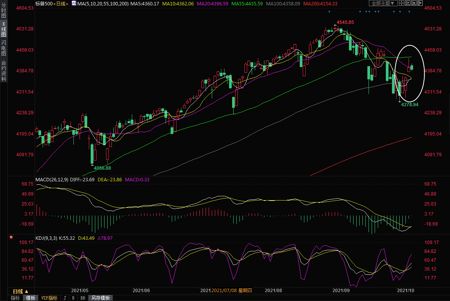Screen dimensions: 450x301
Task: Toggle the J indicator button
Action: (65, 298)
